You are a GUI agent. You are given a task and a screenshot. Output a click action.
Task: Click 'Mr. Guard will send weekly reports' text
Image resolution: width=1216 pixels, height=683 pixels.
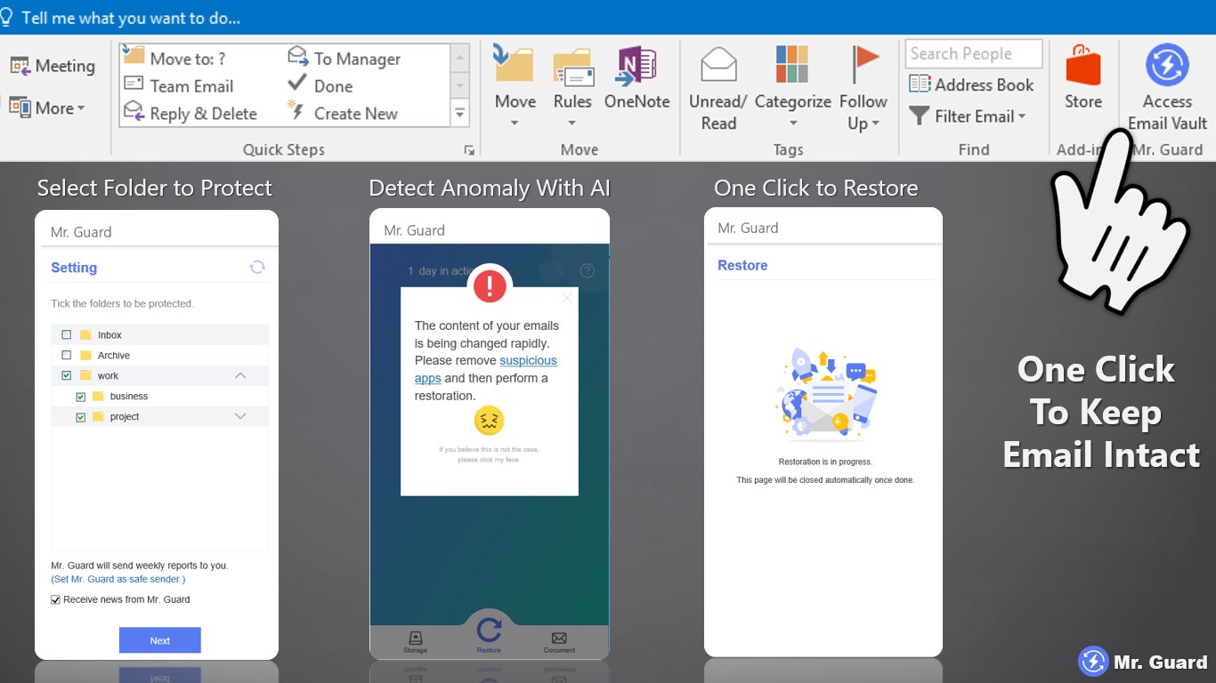tap(140, 566)
